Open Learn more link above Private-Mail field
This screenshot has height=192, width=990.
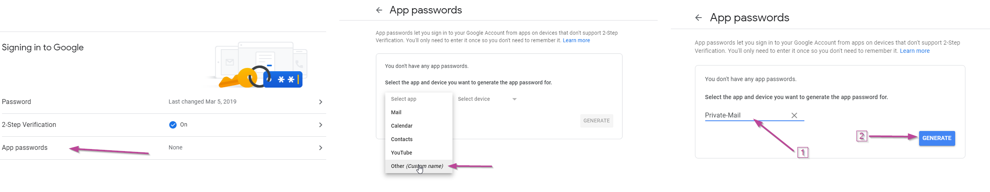click(x=915, y=51)
